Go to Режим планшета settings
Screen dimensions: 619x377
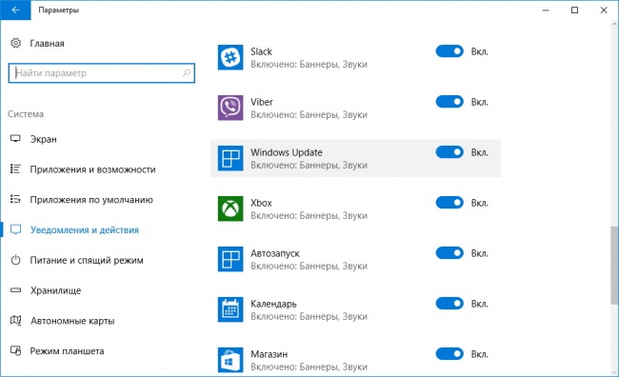click(67, 351)
